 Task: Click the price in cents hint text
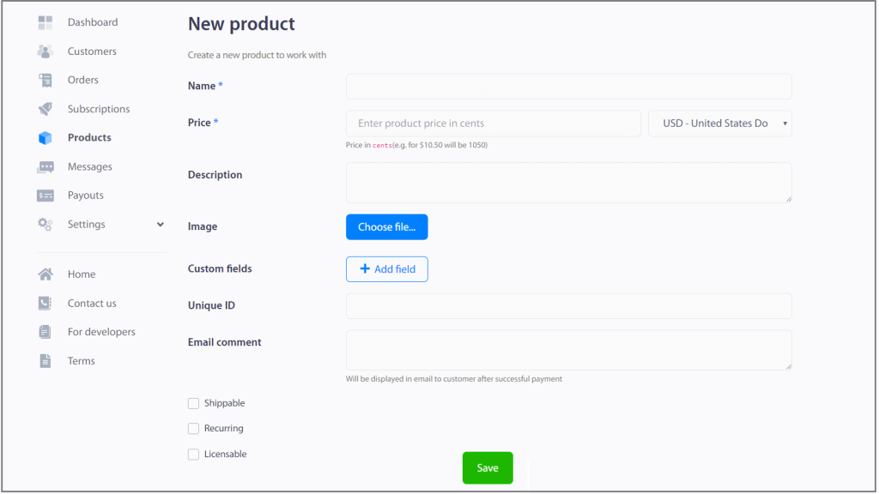click(x=416, y=145)
